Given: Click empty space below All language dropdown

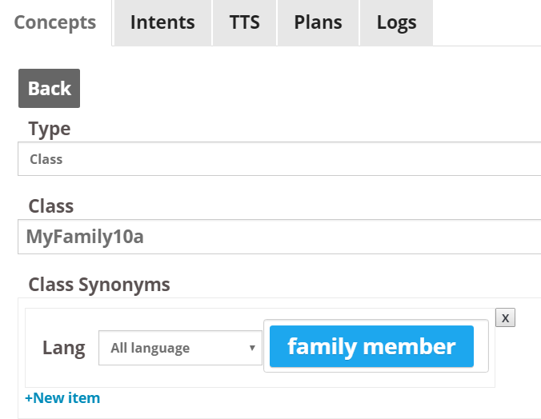Looking at the screenshot, I should tap(180, 376).
